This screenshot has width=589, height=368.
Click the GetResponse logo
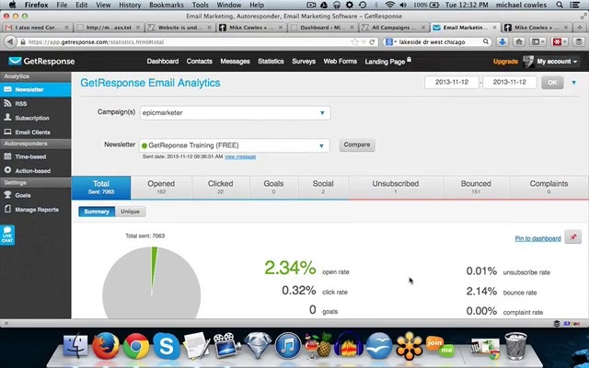click(x=41, y=62)
